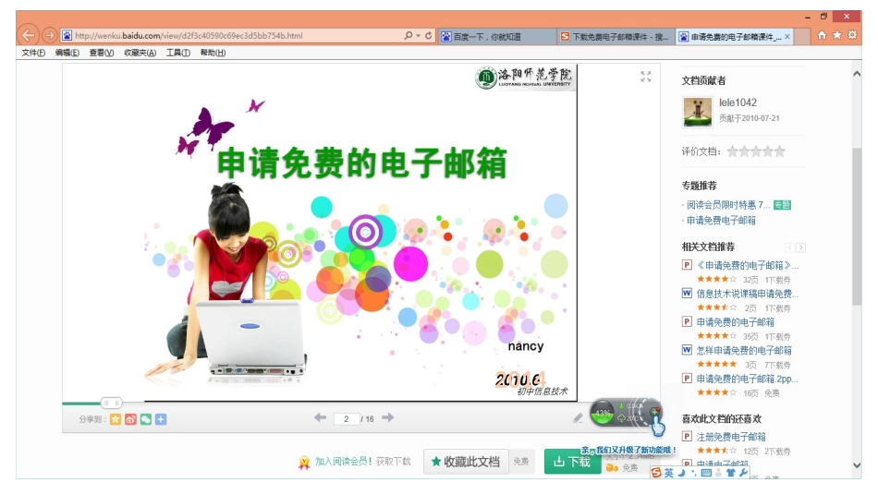The width and height of the screenshot is (878, 494).
Task: Open Favorites with the star icon in browser toolbar
Action: [x=837, y=35]
